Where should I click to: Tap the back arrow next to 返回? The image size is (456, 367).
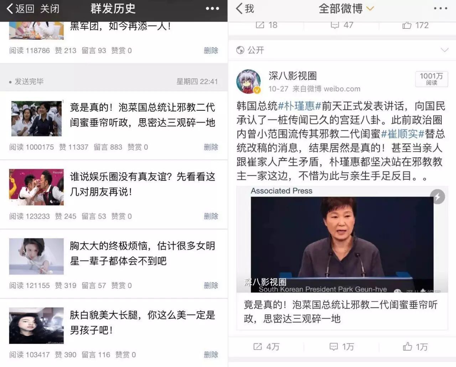10,9
